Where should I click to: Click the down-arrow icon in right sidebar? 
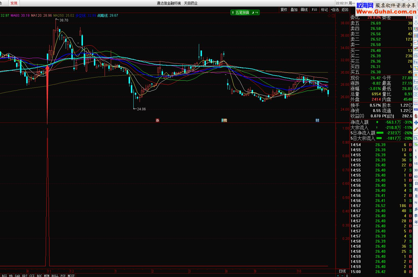[416, 23]
